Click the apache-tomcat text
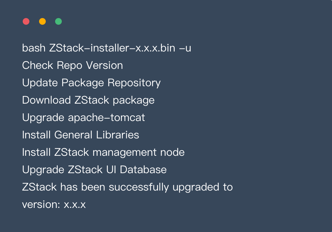332x232 pixels. coord(106,118)
